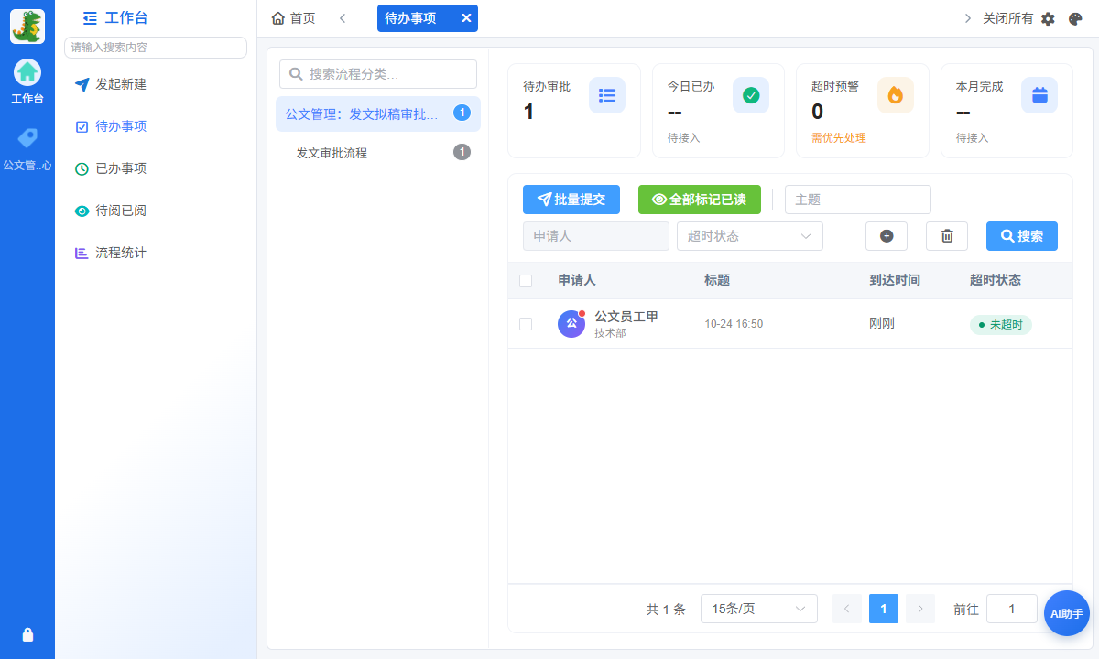1099x659 pixels.
Task: Click the 申请人 column header
Action: (x=577, y=280)
